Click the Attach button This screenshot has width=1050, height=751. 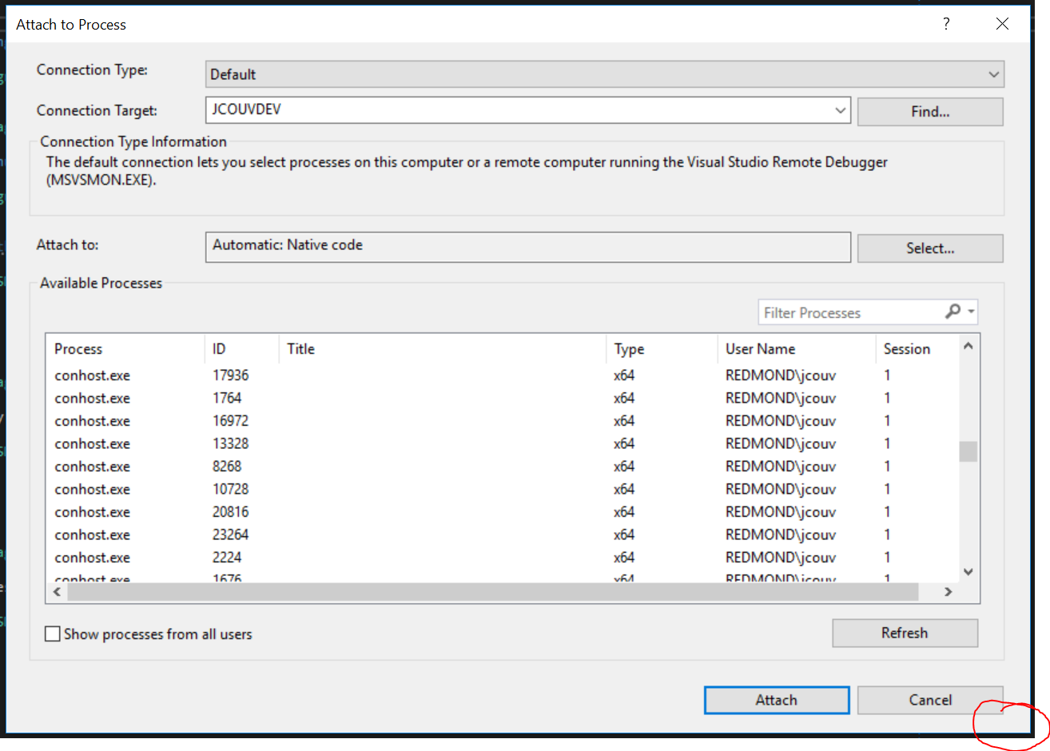(x=776, y=700)
